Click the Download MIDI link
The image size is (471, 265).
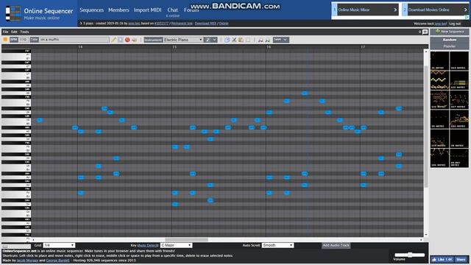(205, 24)
